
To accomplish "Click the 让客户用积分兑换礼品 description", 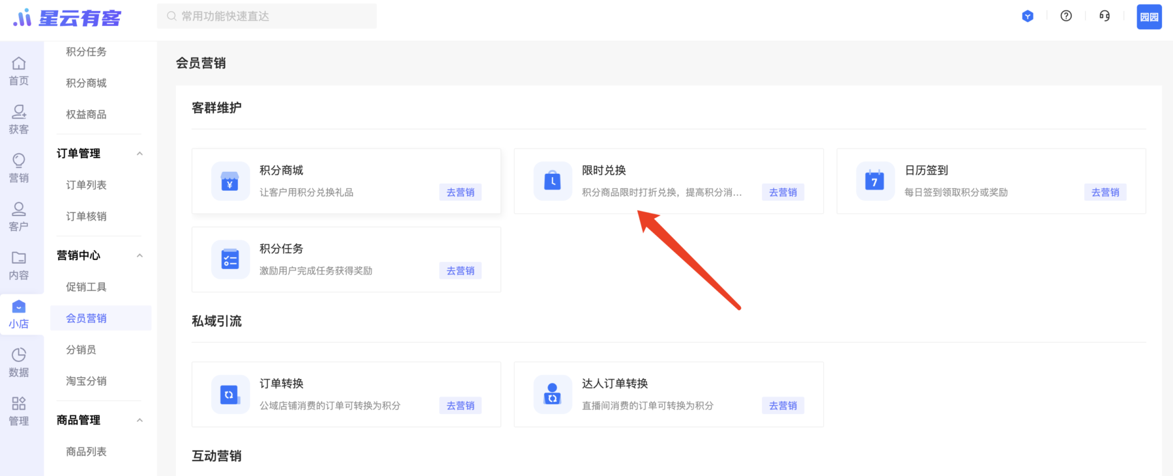I will (306, 192).
